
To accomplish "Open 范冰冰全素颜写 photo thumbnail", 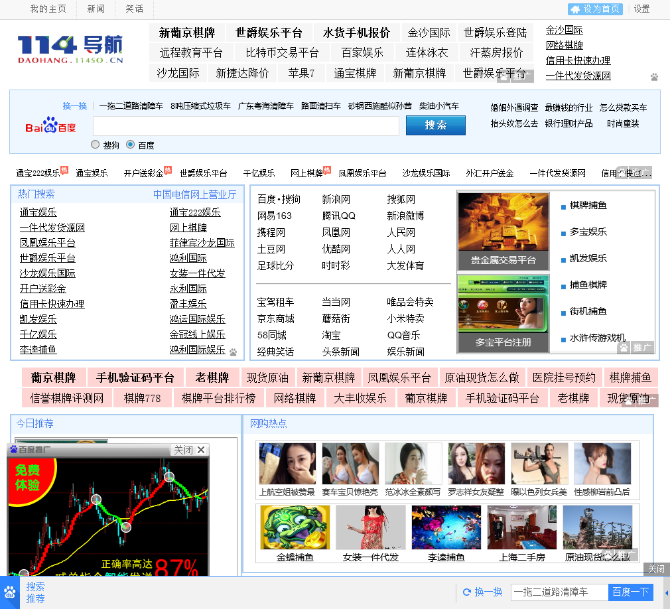I will click(x=413, y=464).
